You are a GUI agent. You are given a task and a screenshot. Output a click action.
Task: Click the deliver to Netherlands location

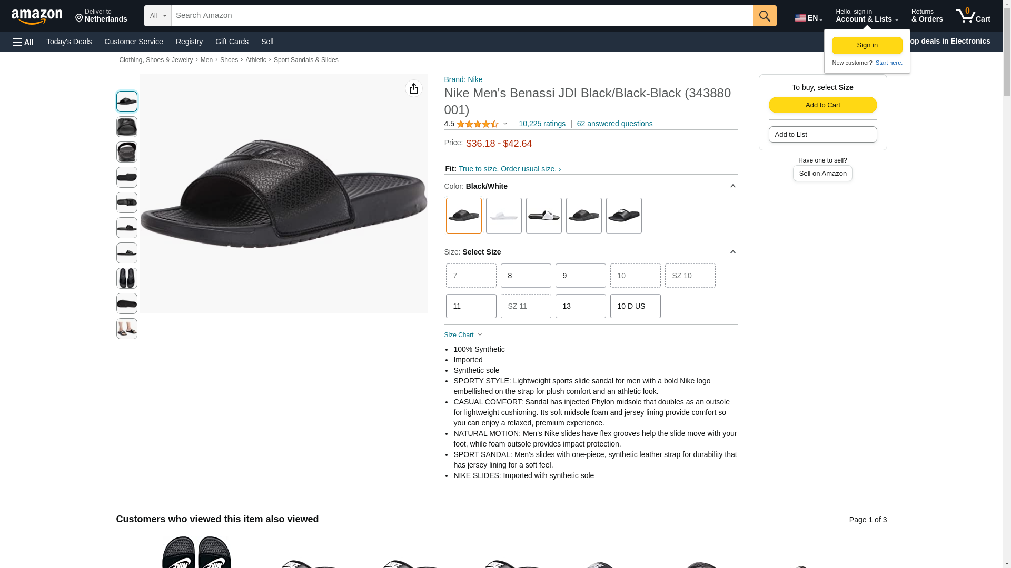pos(101,16)
